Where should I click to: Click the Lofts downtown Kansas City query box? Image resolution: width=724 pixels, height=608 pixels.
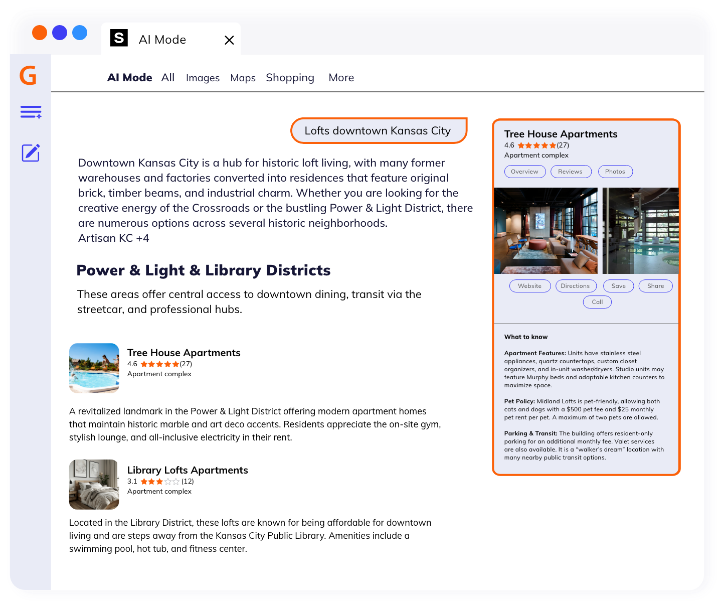pyautogui.click(x=379, y=130)
